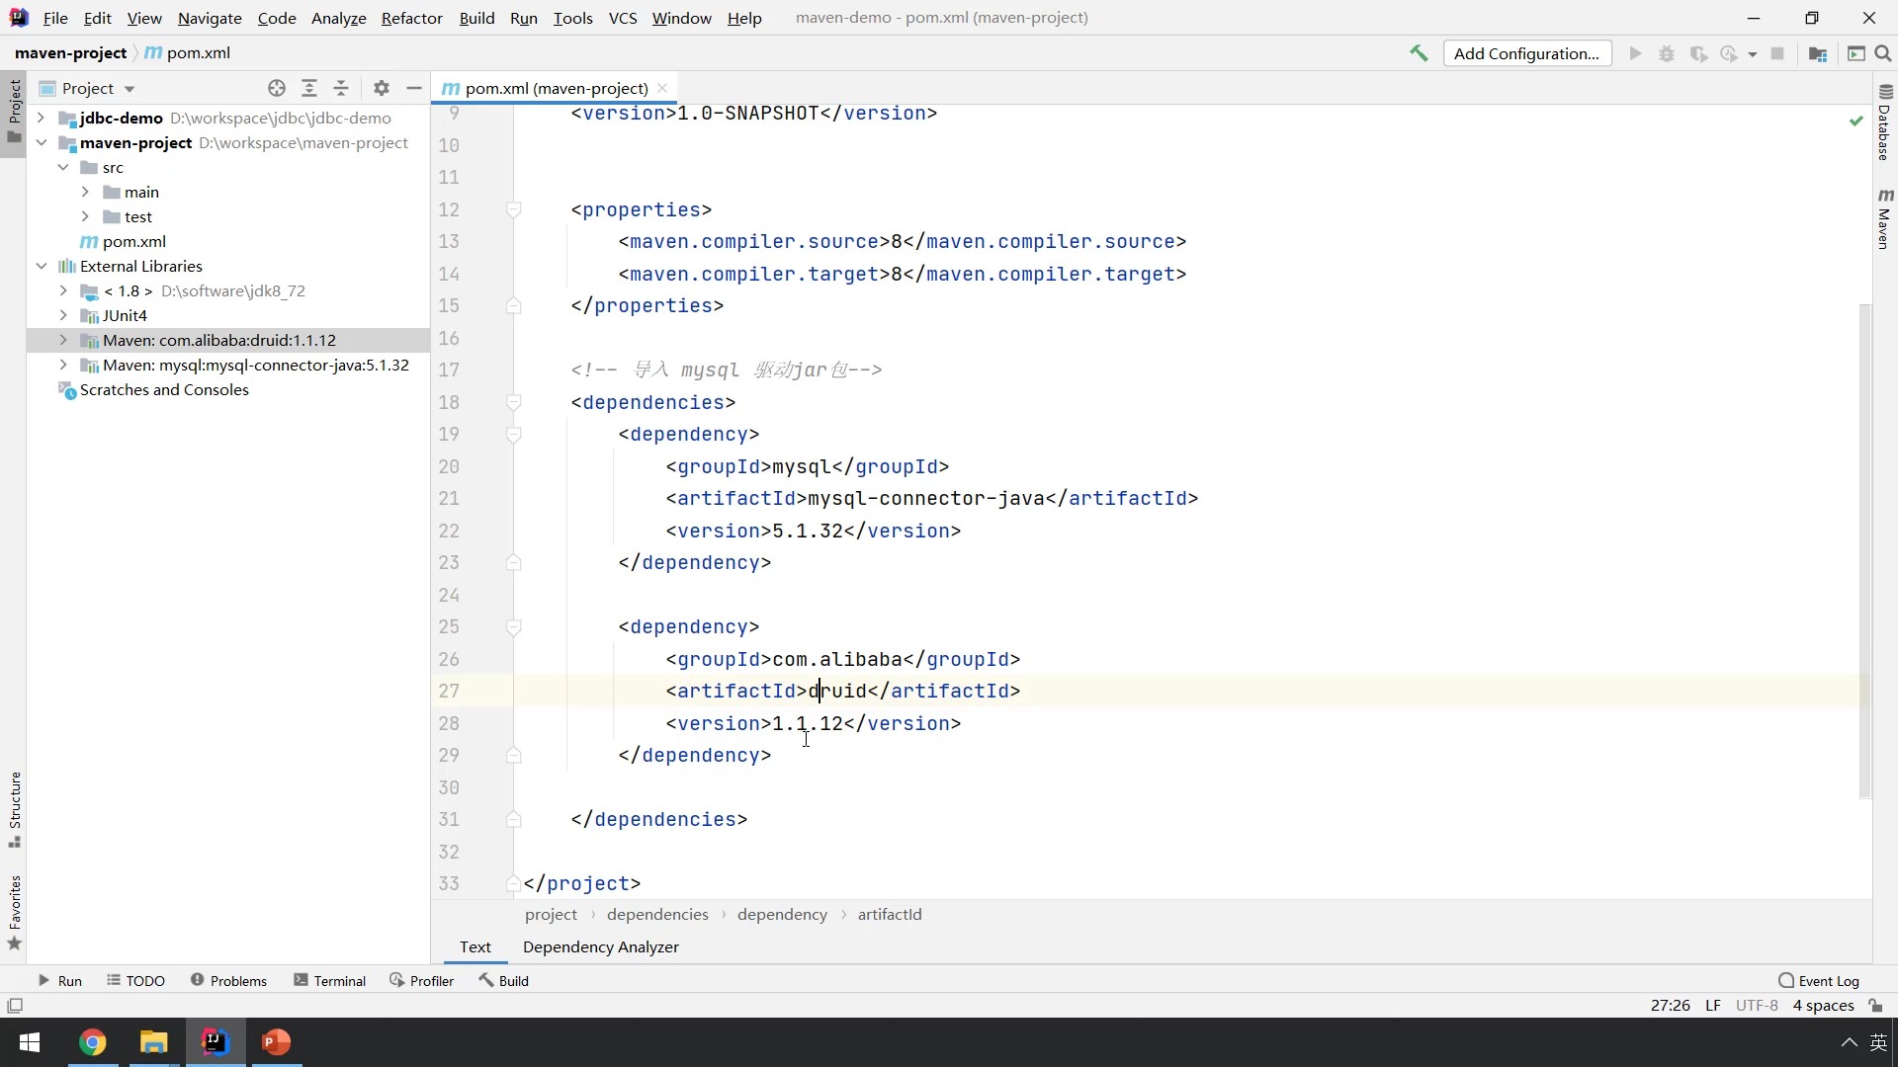Viewport: 1898px width, 1067px height.
Task: Open Chrome from the taskbar
Action: click(93, 1042)
